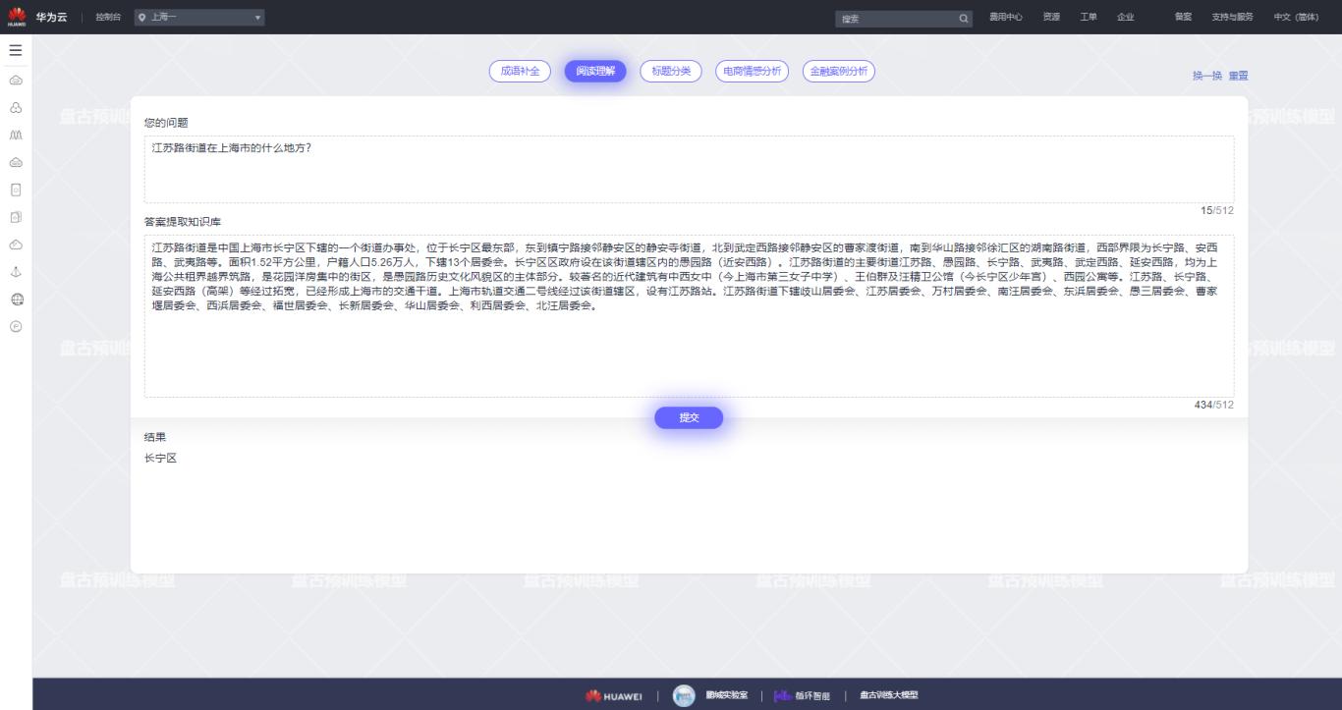Viewport: 1342px width, 710px height.
Task: Click the 提交 submit button
Action: pos(689,417)
